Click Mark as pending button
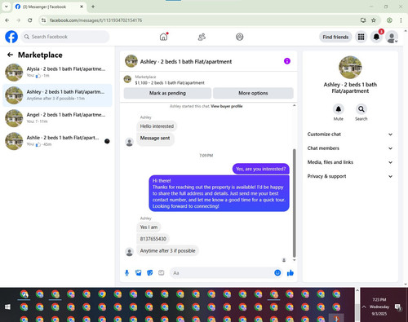Screen dimensions: 408x322 [167, 93]
